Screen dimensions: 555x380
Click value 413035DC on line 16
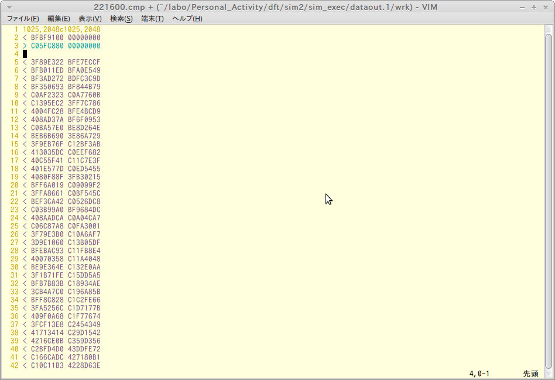point(47,152)
